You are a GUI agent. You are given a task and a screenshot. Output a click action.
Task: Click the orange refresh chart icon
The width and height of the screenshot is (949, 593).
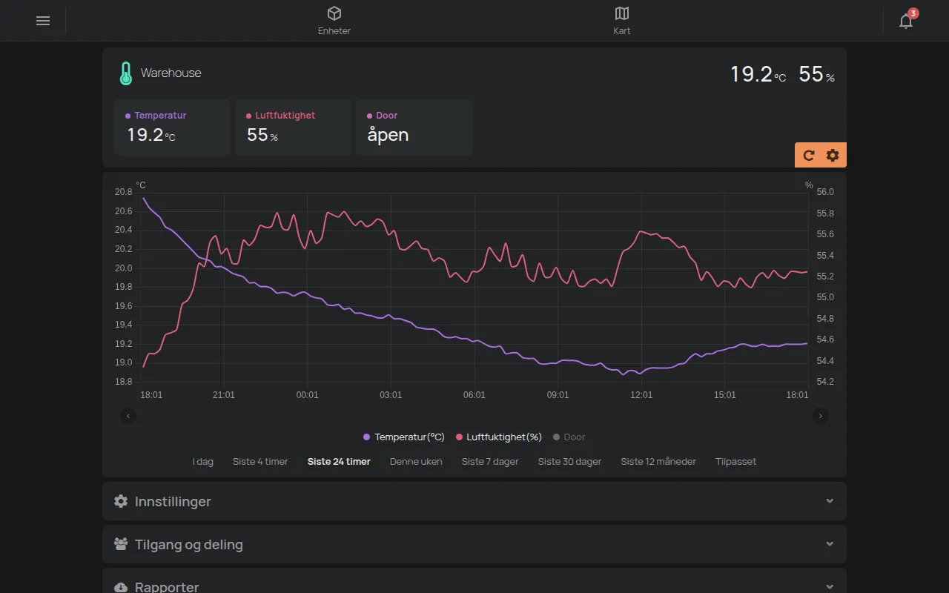809,155
